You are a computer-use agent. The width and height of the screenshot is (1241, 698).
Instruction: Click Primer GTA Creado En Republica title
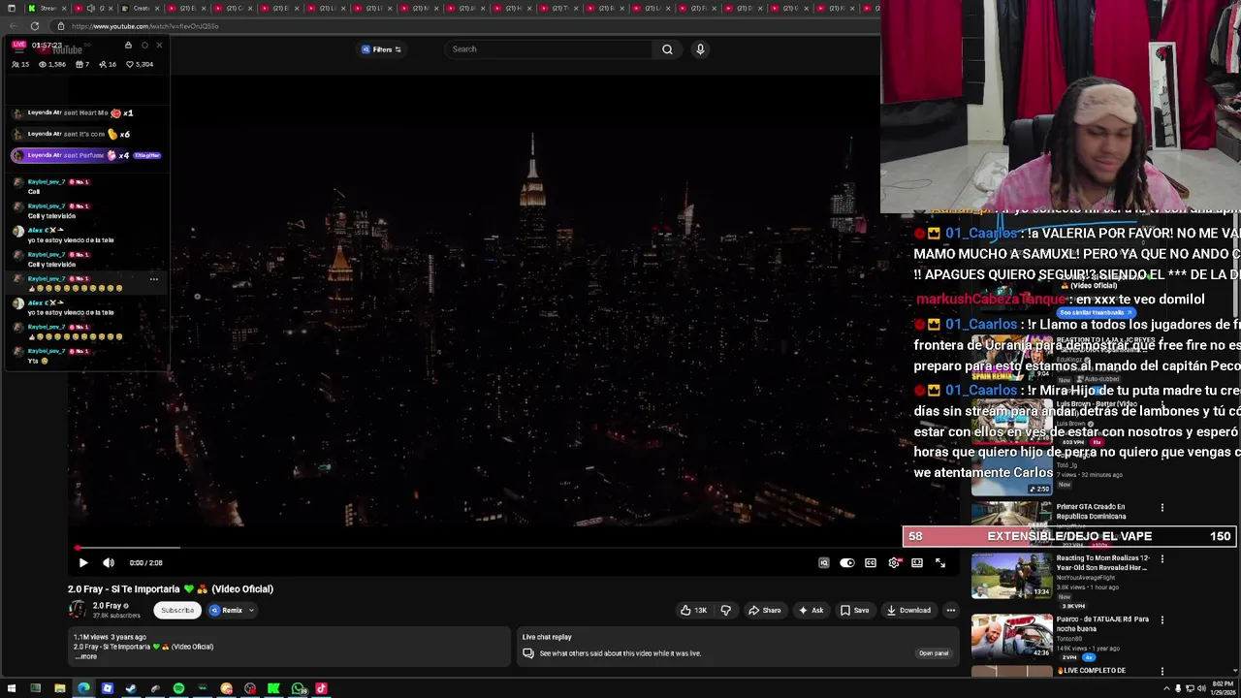(1092, 511)
